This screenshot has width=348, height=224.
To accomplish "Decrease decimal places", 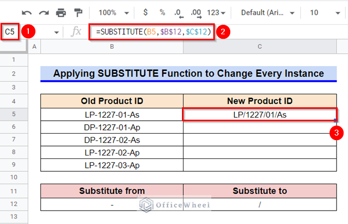I will (178, 13).
